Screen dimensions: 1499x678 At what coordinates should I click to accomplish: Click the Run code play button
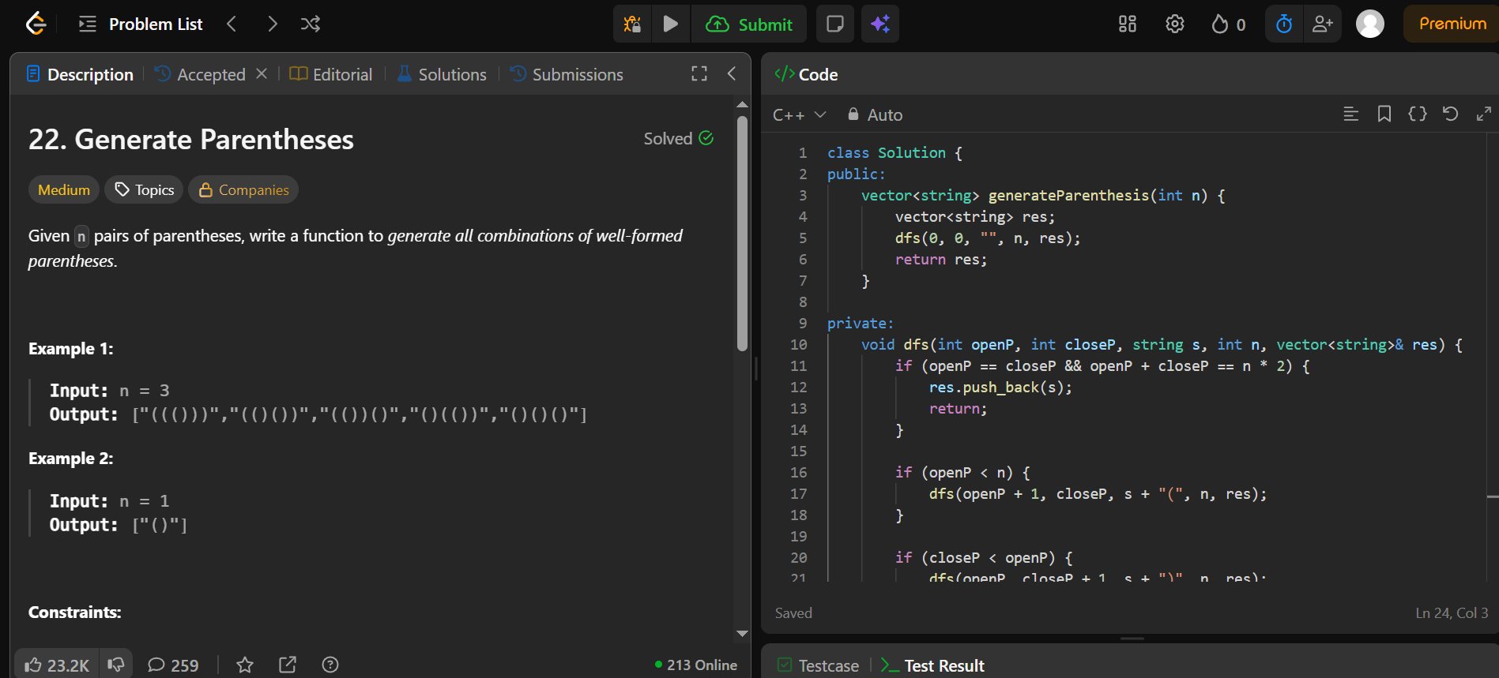click(670, 24)
